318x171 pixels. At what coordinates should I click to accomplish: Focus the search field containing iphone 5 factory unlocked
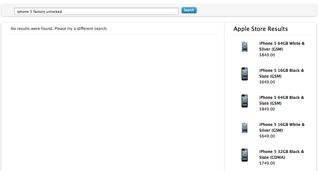tap(96, 11)
